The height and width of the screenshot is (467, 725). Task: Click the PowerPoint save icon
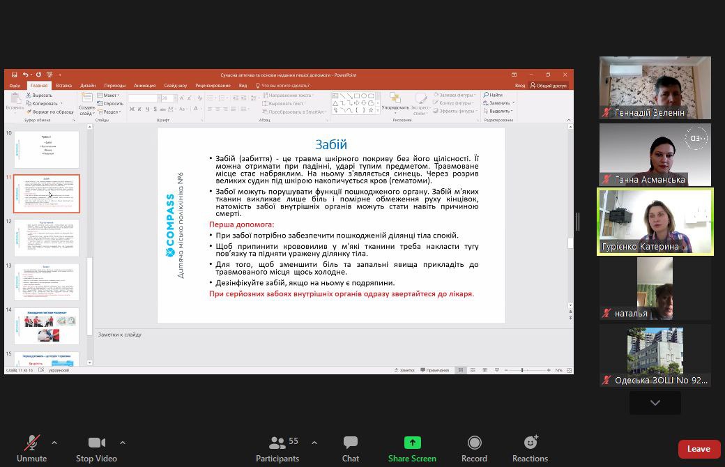pos(15,75)
